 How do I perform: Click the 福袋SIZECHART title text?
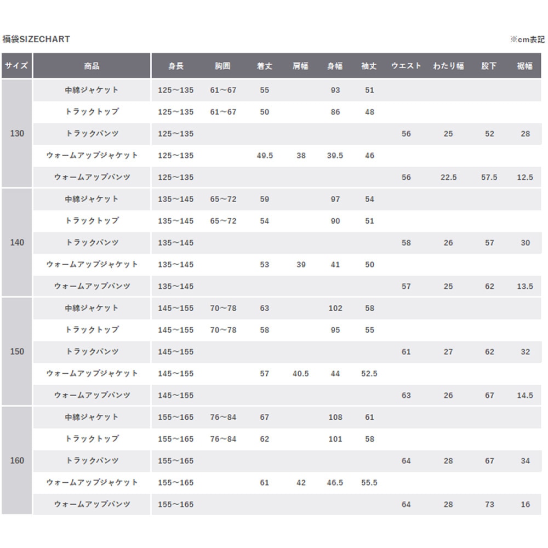(x=36, y=39)
